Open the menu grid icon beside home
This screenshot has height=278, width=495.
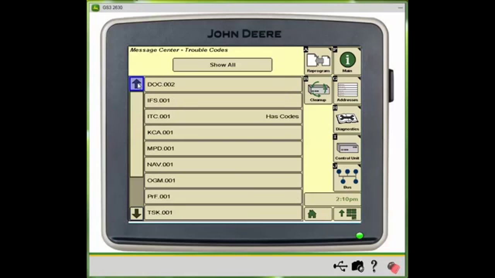pyautogui.click(x=347, y=214)
